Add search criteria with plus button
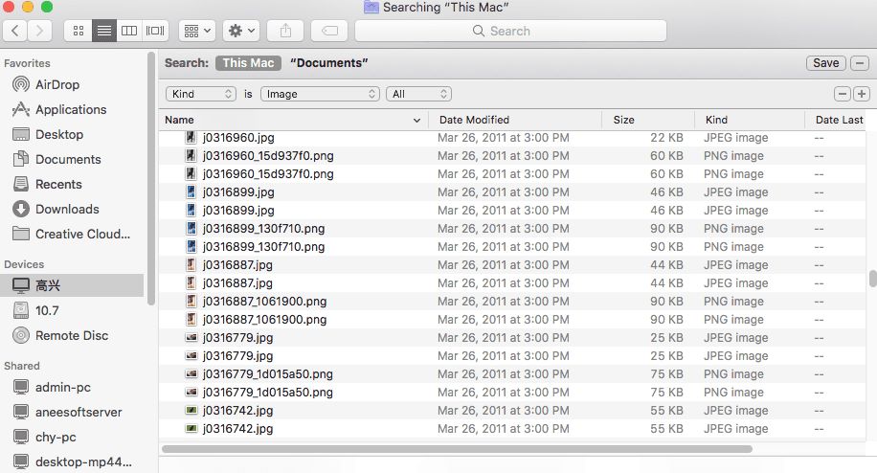This screenshot has width=877, height=473. tap(861, 94)
